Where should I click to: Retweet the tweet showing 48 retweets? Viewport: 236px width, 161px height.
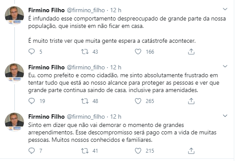[85, 101]
